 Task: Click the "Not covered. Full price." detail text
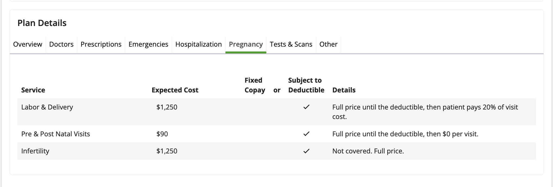pos(368,151)
